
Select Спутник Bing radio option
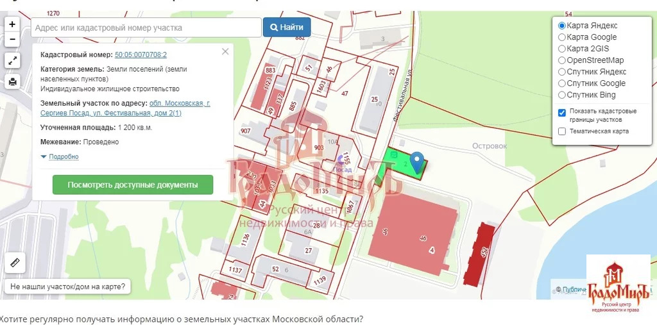point(562,95)
